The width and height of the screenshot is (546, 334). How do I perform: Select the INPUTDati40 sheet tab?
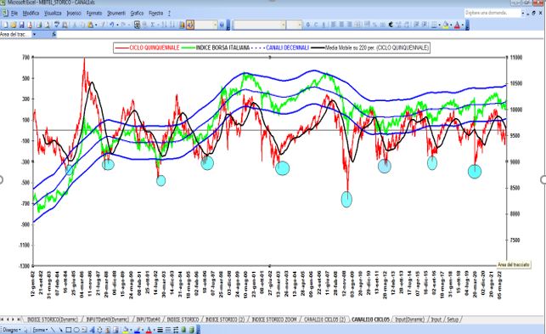click(148, 320)
